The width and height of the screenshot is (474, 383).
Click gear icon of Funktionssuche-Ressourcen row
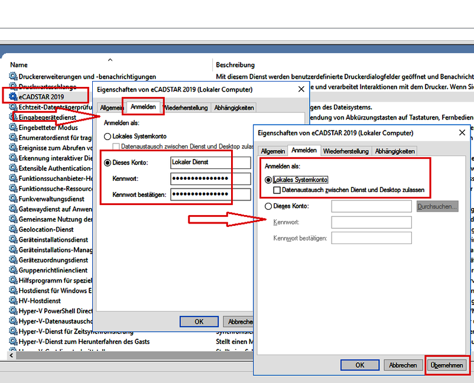click(x=13, y=189)
